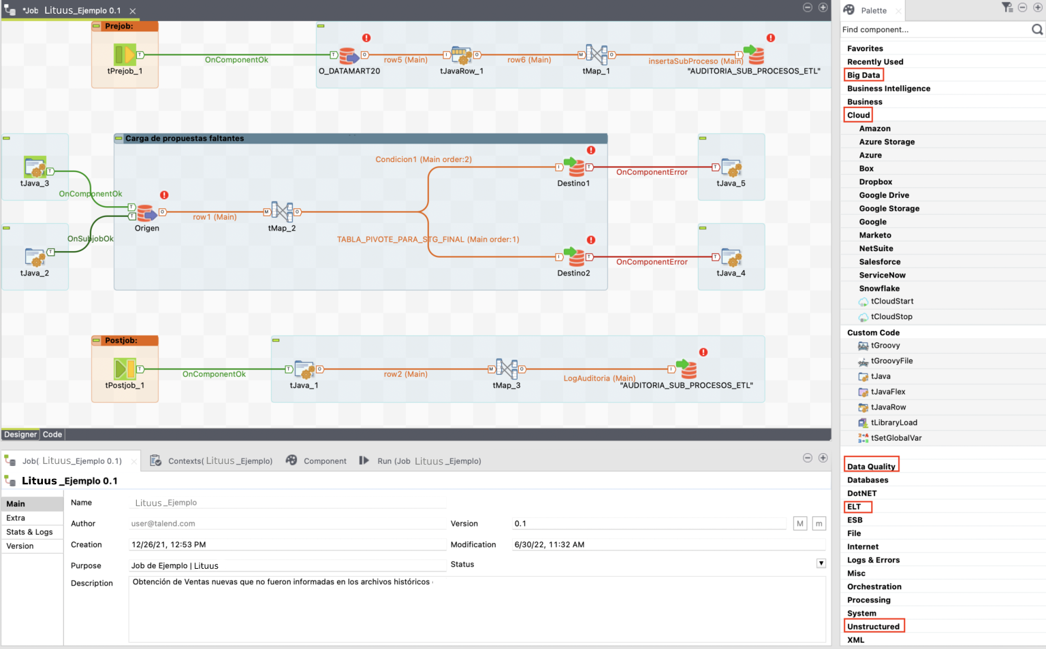Expand the ELT palette category
This screenshot has height=649, width=1046.
coord(854,507)
